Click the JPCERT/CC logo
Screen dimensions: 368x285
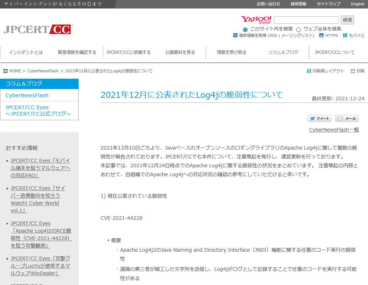click(37, 29)
